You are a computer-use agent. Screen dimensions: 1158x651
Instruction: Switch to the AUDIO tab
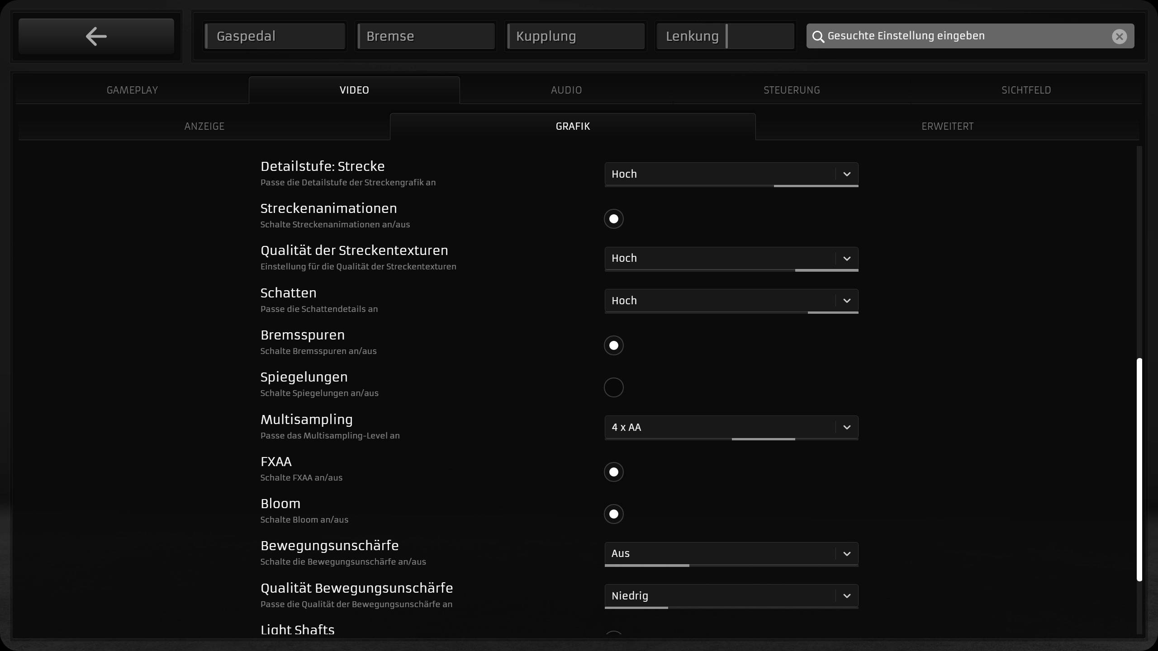[566, 90]
